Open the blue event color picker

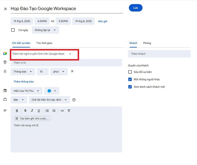(52, 91)
